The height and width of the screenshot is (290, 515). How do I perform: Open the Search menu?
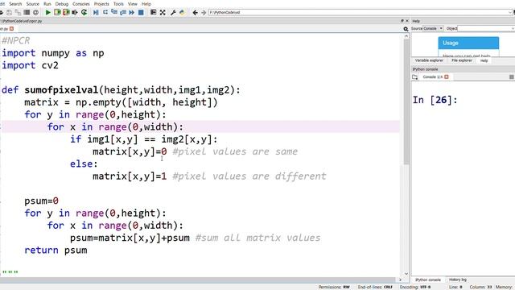(15, 4)
